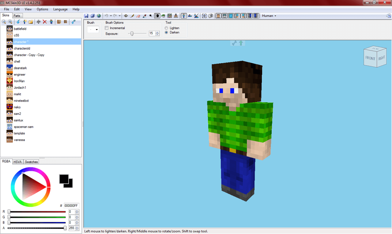Screen dimensions: 392x234
Task: Click RIGHT face of view cube
Action: pos(382,58)
